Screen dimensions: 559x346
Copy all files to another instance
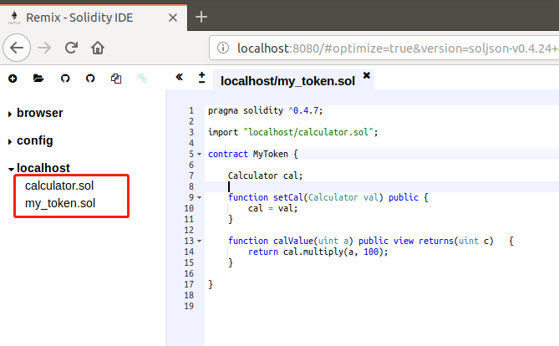click(116, 79)
